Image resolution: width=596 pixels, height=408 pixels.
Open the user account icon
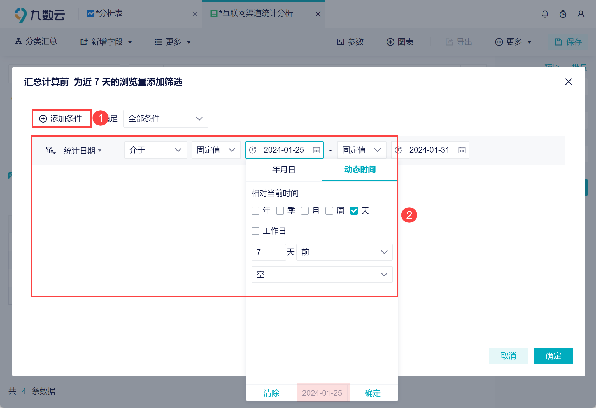coord(581,14)
